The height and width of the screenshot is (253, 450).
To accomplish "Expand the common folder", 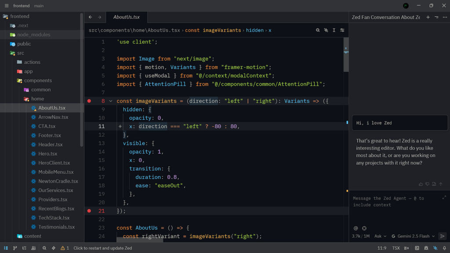I will click(41, 90).
